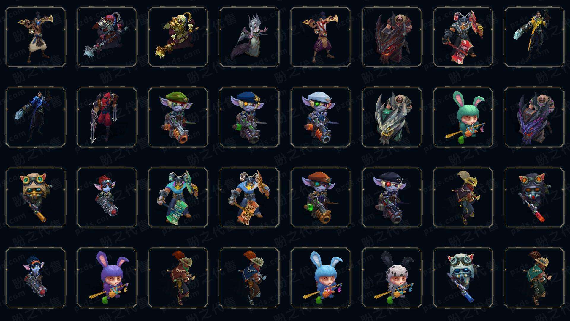Choose the gold-armored Jax skin with golden mace
This screenshot has width=570, height=321.
point(178,37)
